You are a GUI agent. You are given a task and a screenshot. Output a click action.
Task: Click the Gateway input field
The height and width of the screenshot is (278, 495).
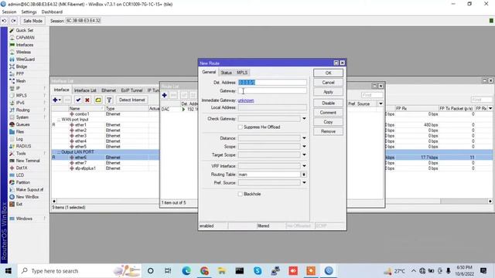tap(272, 91)
